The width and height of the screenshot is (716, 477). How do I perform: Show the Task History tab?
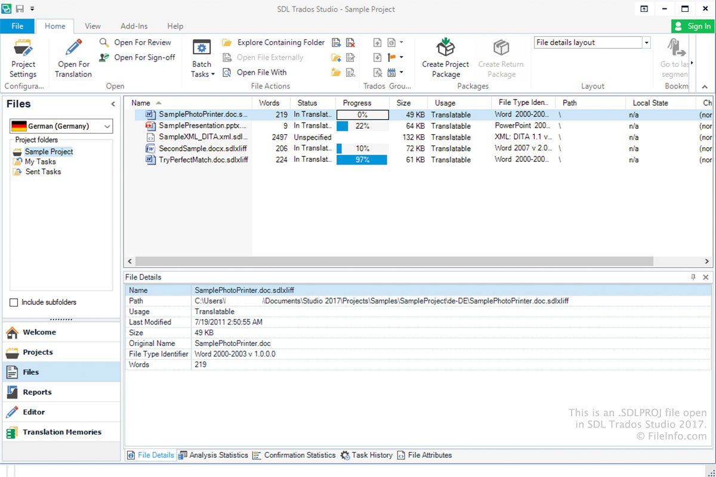tap(366, 455)
